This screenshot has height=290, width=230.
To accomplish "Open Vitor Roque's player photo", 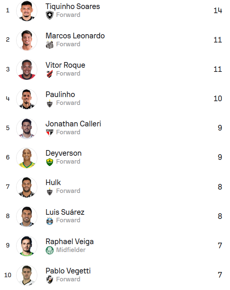I will pyautogui.click(x=27, y=70).
